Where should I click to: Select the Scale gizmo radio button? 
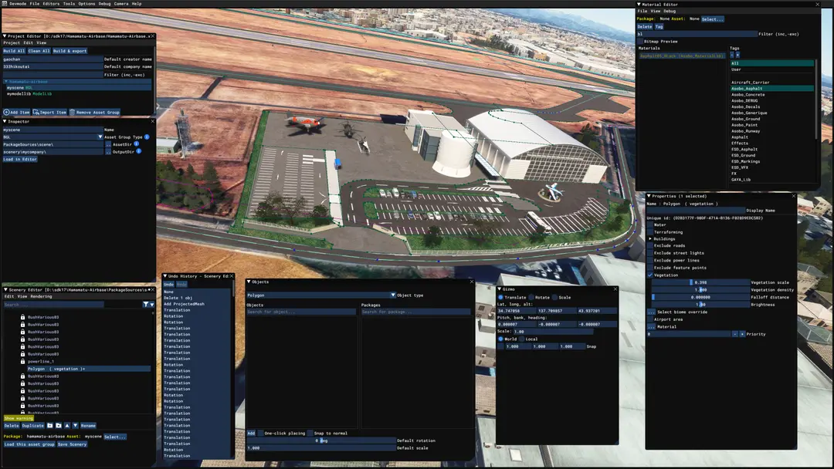tap(554, 298)
